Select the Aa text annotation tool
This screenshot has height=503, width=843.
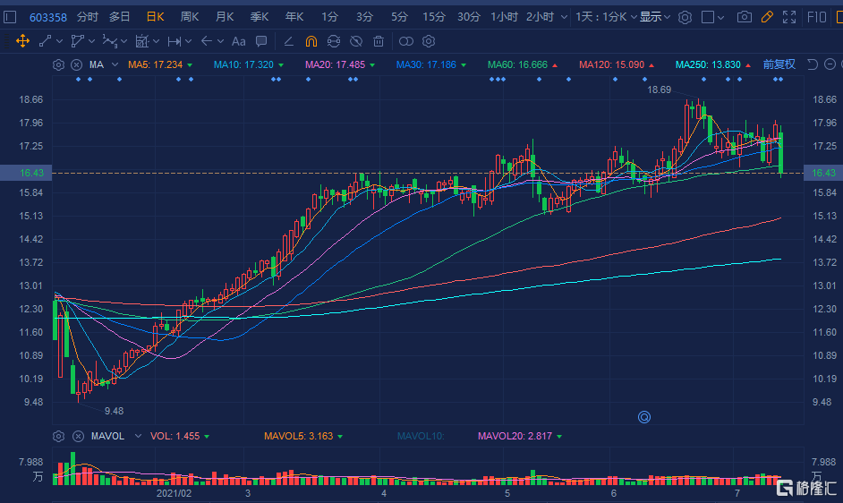[238, 41]
